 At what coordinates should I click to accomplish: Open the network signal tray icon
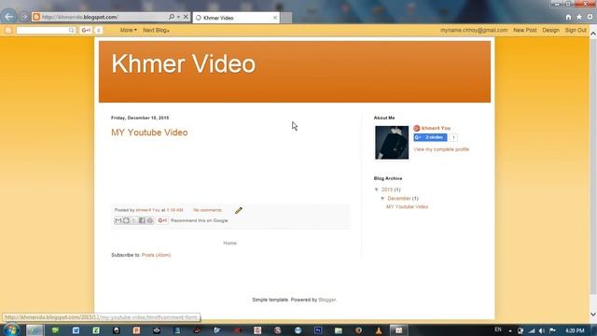(532, 330)
